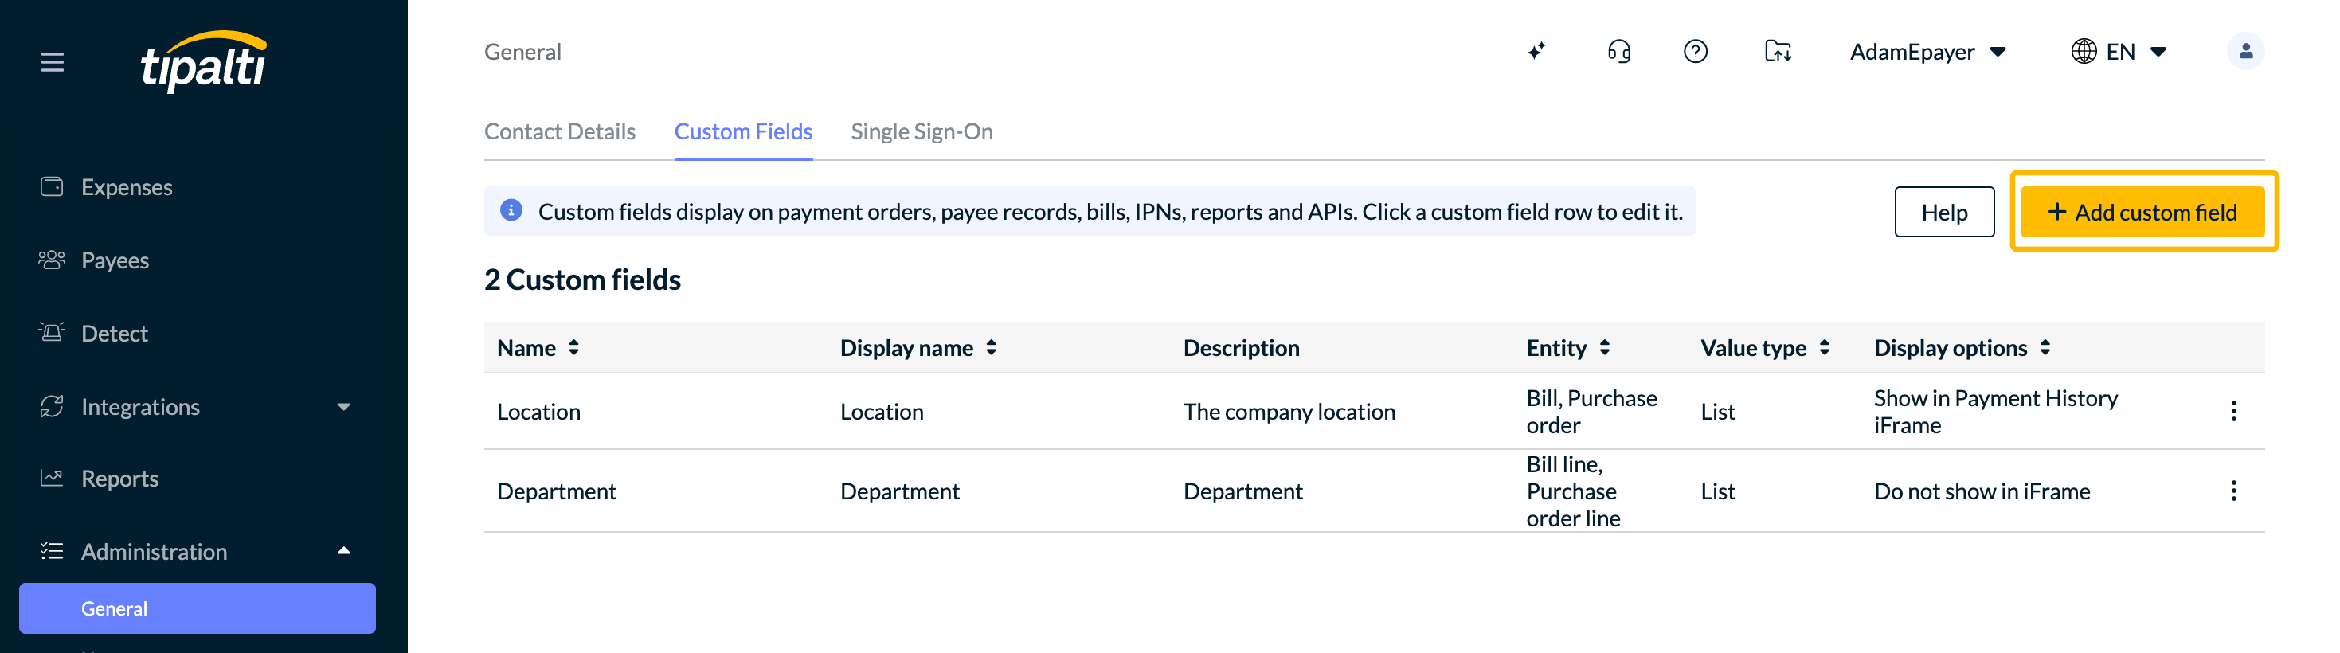Click 'Do not show in iFrame' cell
The height and width of the screenshot is (653, 2340).
(1982, 491)
